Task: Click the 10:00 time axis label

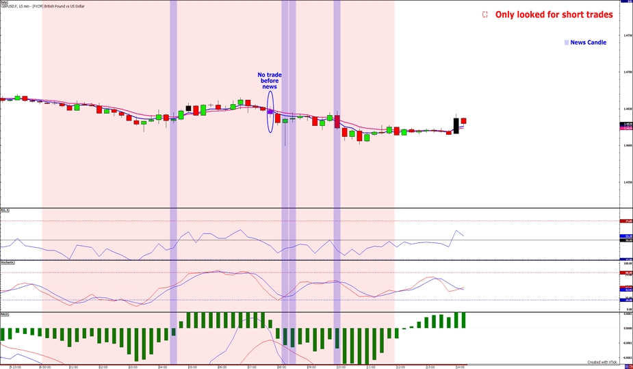Action: coord(341,367)
